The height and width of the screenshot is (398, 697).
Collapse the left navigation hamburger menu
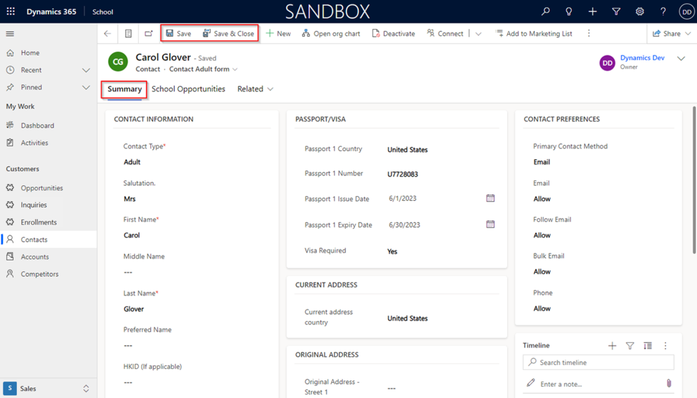[10, 34]
